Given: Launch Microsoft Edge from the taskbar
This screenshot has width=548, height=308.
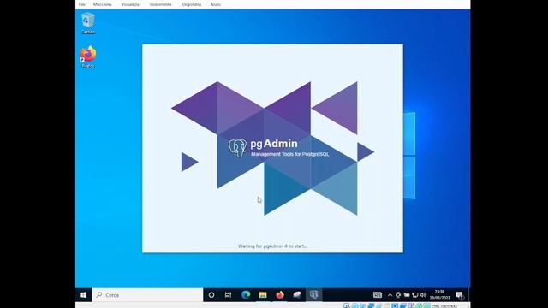Looking at the screenshot, I should point(246,295).
